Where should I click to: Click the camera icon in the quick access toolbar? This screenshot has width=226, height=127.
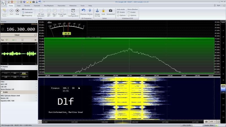[34, 2]
